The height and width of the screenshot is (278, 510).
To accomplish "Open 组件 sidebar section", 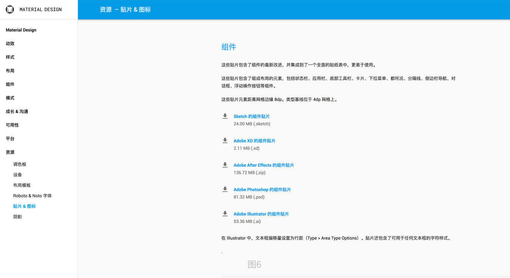I will (x=10, y=84).
